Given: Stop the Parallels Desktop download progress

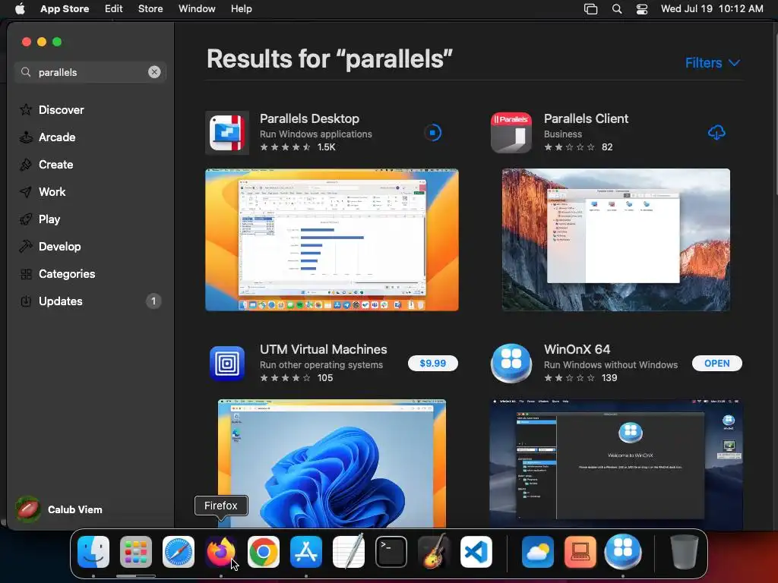Looking at the screenshot, I should (x=432, y=132).
